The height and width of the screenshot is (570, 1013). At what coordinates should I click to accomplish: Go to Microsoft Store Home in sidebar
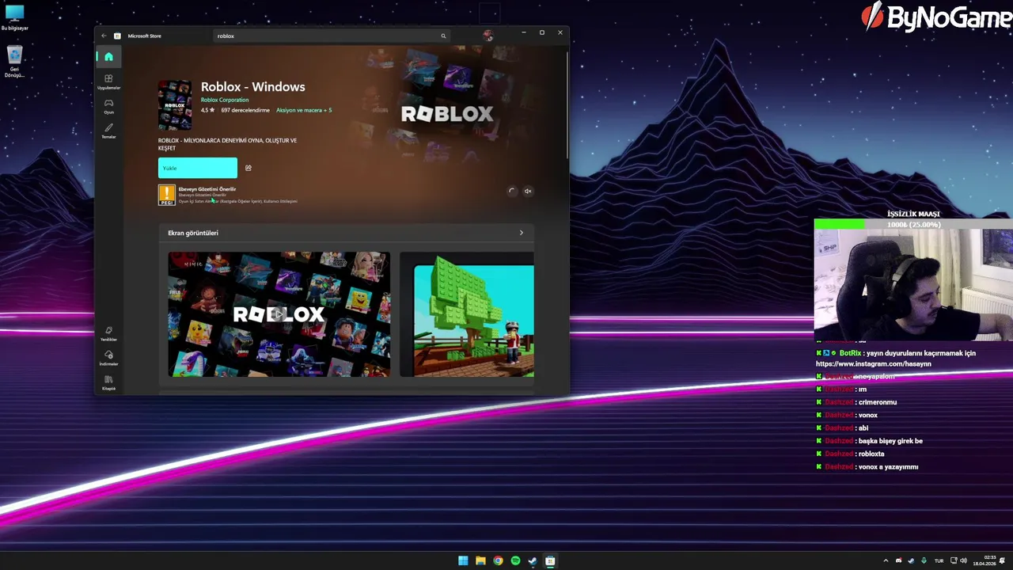(108, 57)
